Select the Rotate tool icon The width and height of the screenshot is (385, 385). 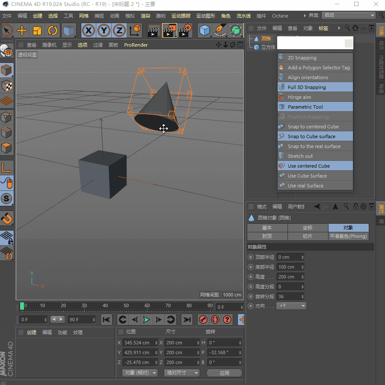click(x=53, y=30)
